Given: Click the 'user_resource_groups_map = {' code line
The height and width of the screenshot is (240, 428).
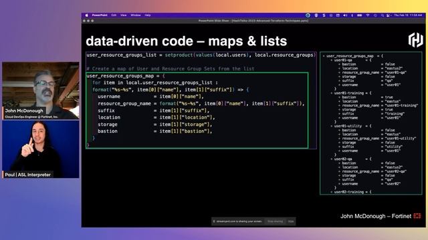Looking at the screenshot, I should (x=126, y=76).
